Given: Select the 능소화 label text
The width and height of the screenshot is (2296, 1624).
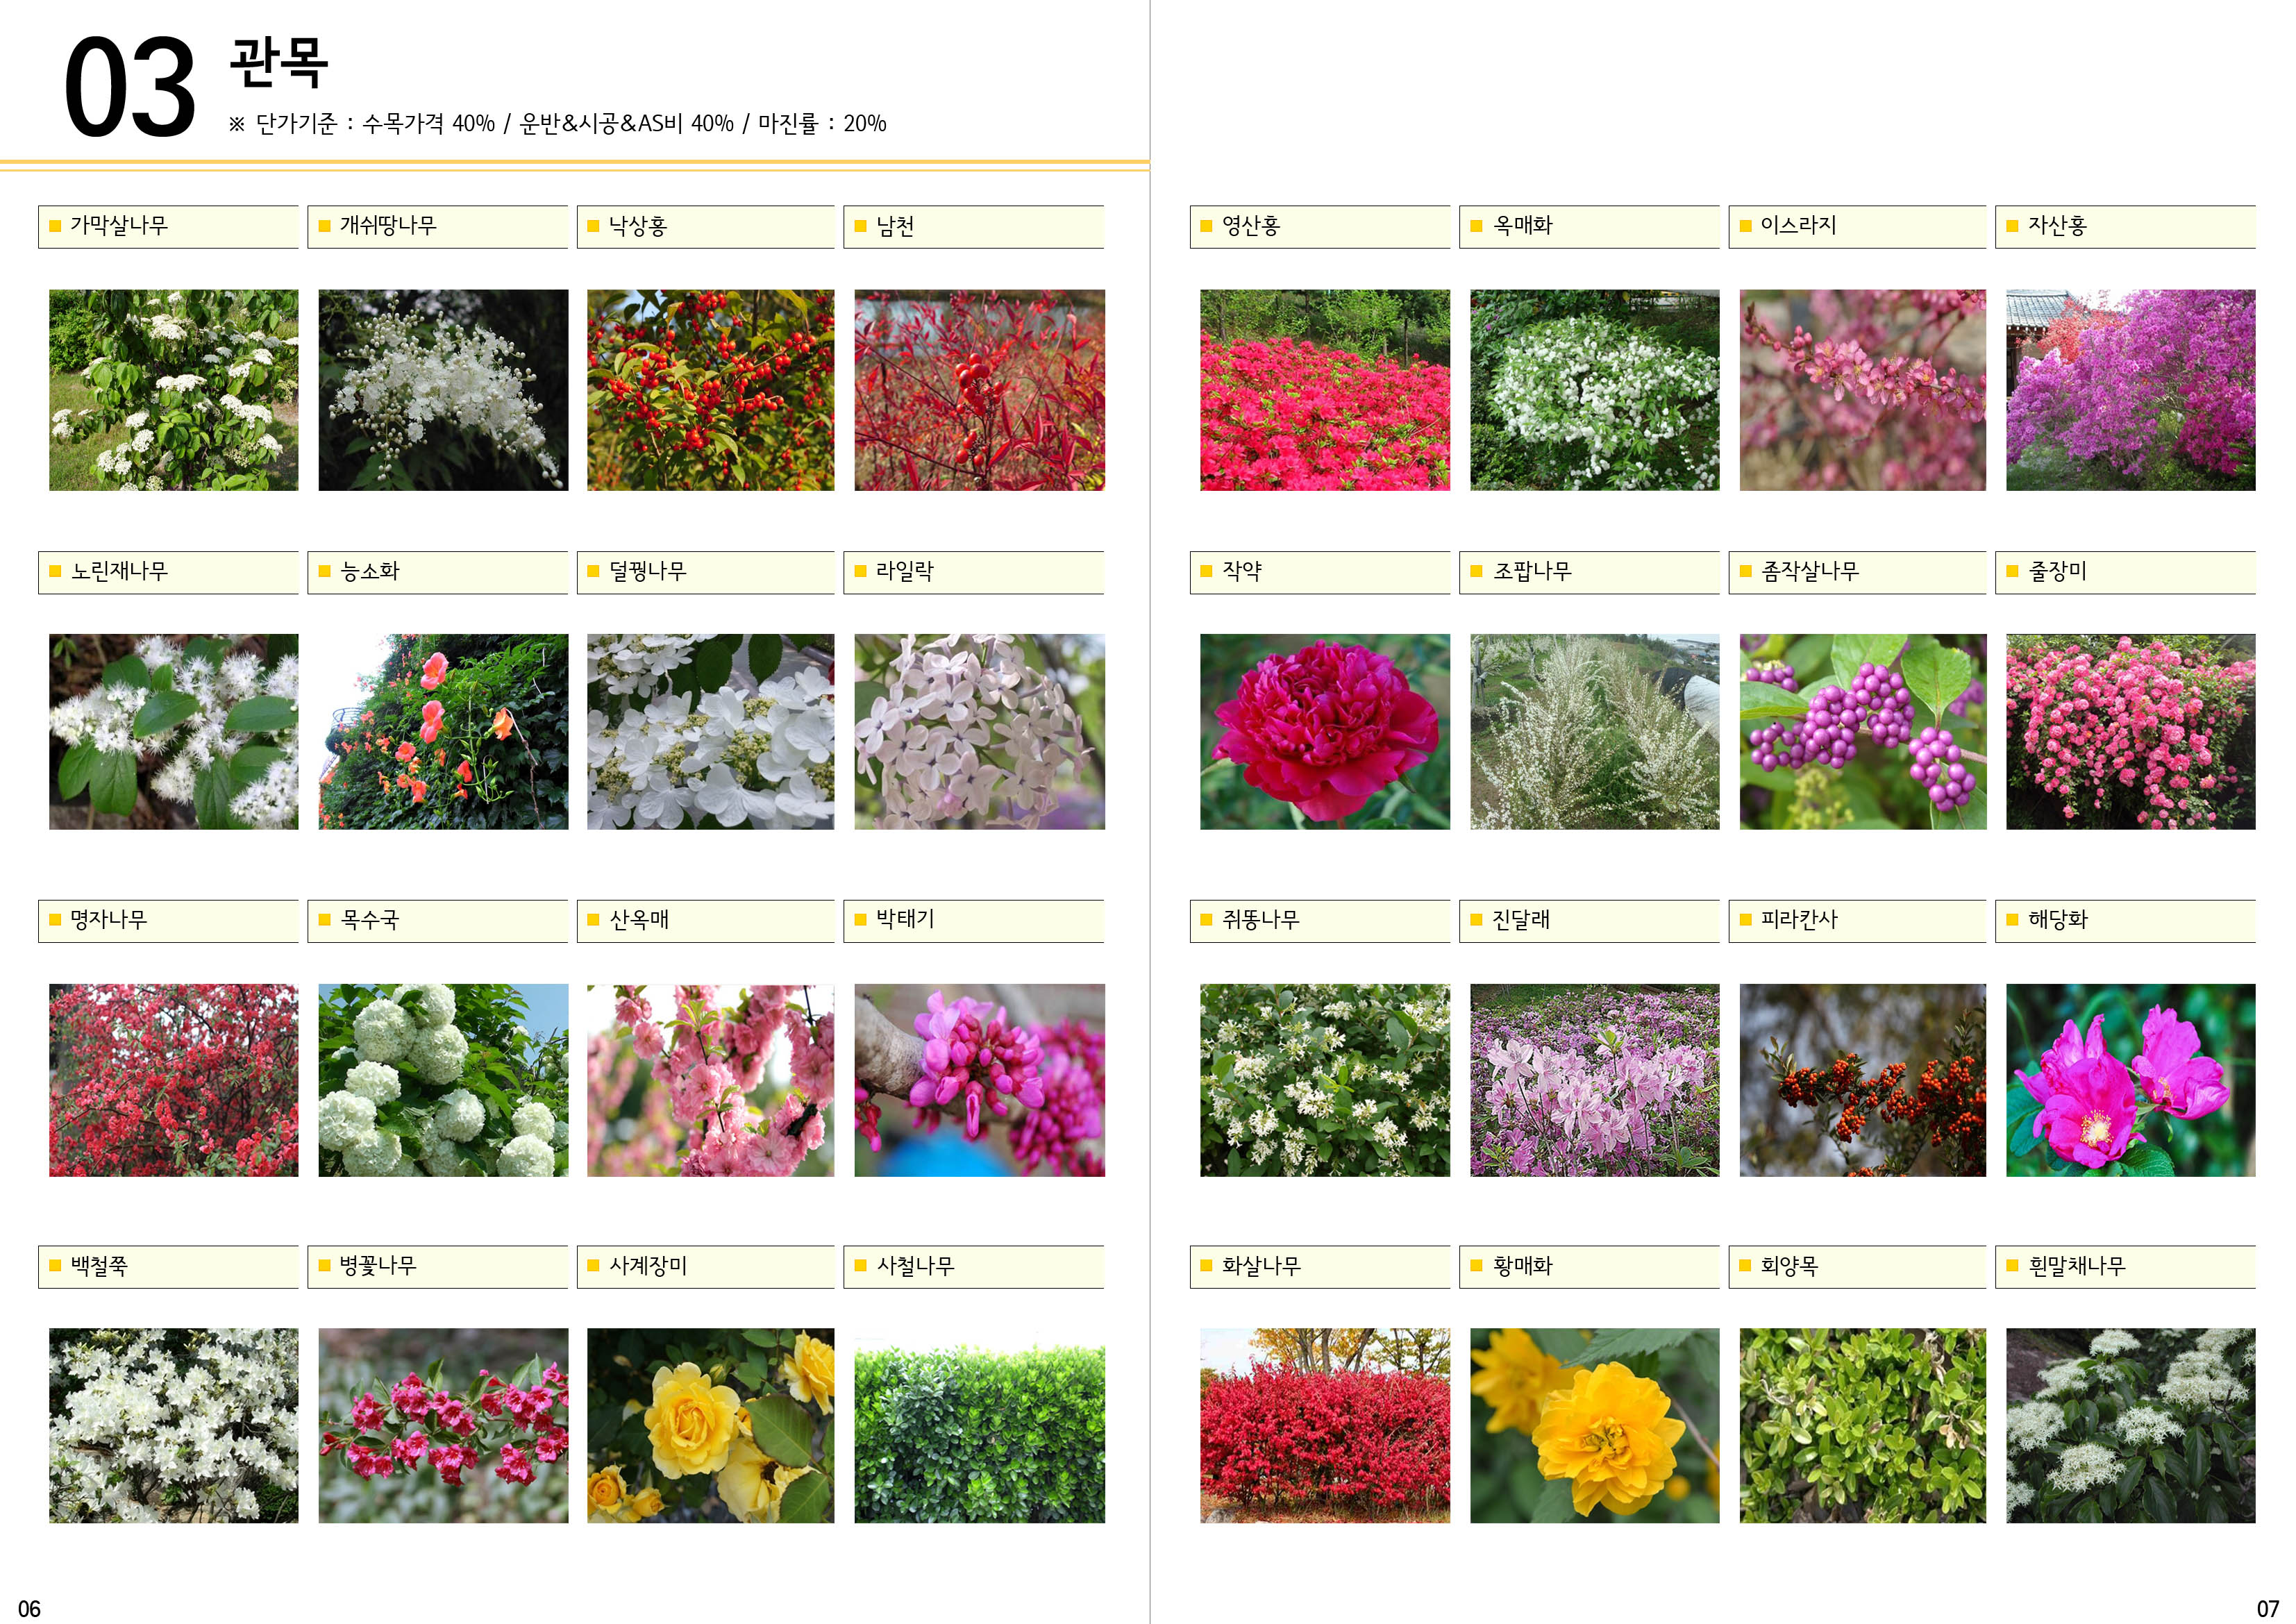Looking at the screenshot, I should (x=369, y=571).
